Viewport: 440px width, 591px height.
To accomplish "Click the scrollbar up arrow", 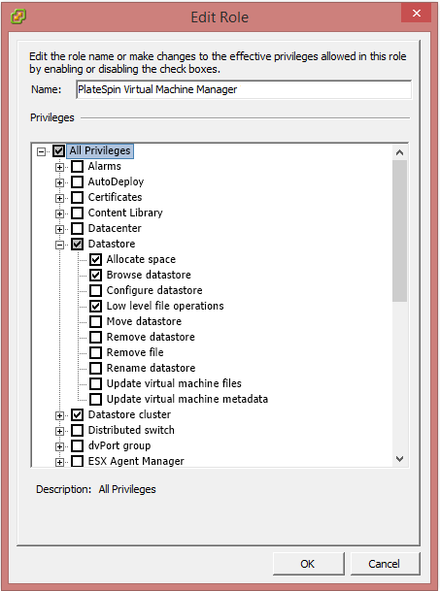I will pyautogui.click(x=399, y=152).
